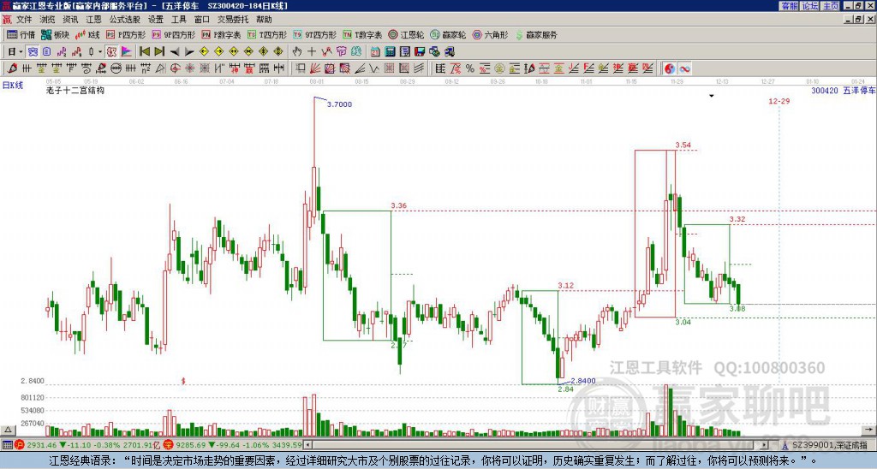Toggle the highlighted 权 adjustment button
The image size is (877, 469).
[x=111, y=52]
